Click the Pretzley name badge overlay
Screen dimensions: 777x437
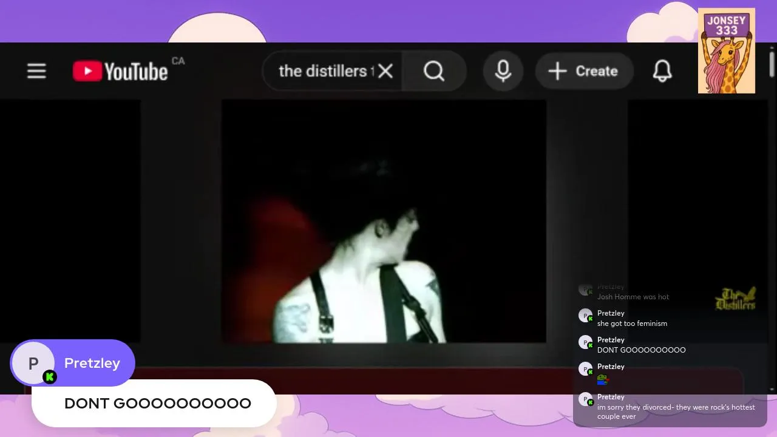click(x=72, y=363)
